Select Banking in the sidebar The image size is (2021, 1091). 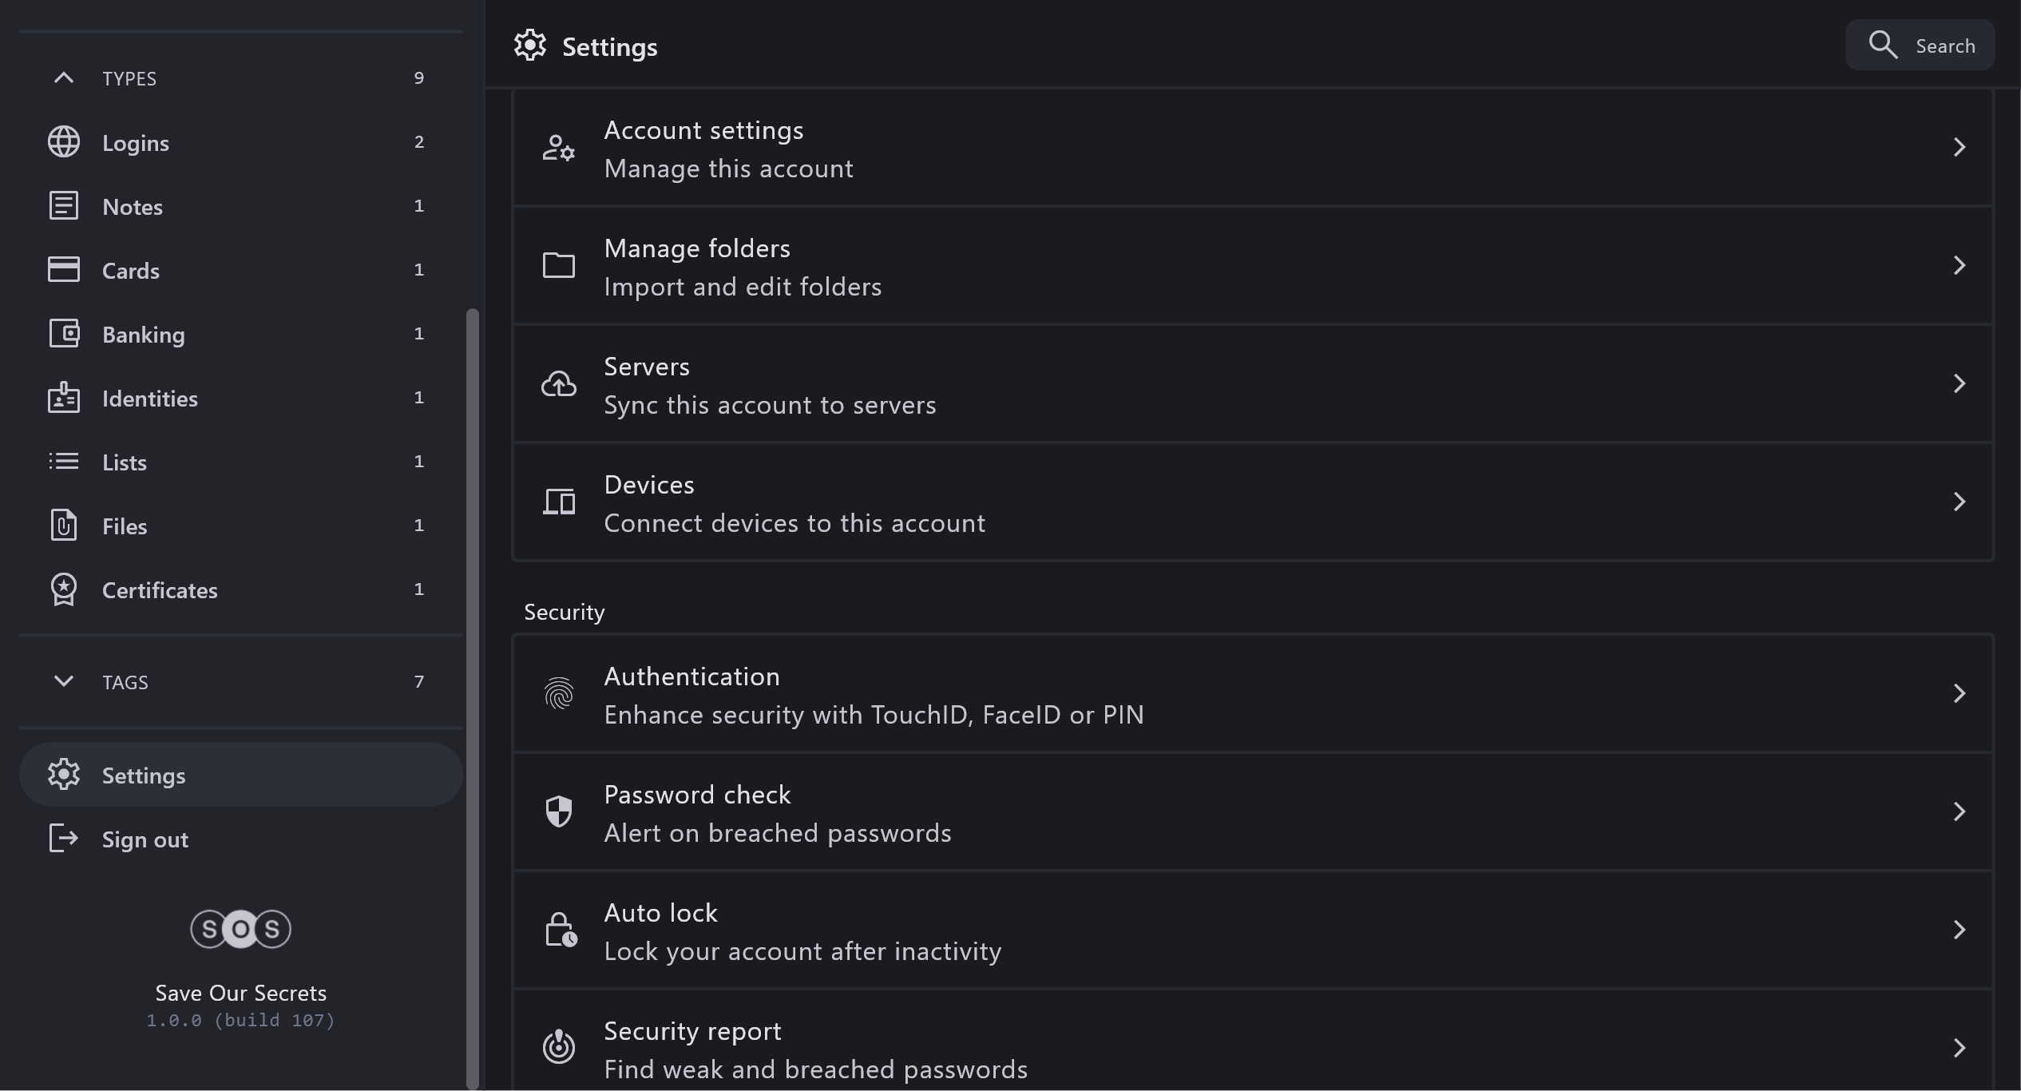coord(144,335)
